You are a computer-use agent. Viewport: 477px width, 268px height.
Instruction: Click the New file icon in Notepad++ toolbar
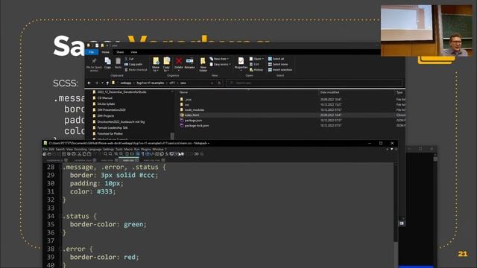click(45, 154)
